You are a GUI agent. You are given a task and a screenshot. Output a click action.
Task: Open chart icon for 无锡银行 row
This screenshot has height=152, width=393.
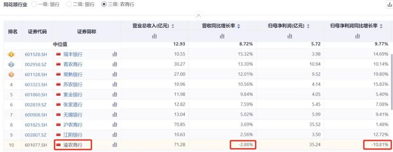point(115,114)
